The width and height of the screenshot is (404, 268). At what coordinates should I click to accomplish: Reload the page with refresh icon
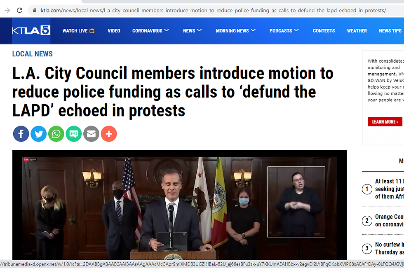pos(19,10)
